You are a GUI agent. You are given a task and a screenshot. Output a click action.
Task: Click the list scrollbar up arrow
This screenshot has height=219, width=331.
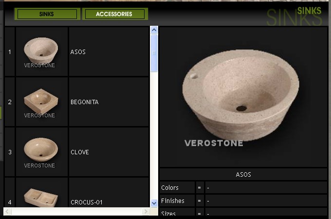[154, 30]
